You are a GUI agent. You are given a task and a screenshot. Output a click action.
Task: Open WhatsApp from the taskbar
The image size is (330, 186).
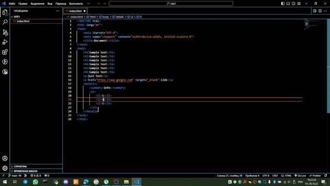36,182
